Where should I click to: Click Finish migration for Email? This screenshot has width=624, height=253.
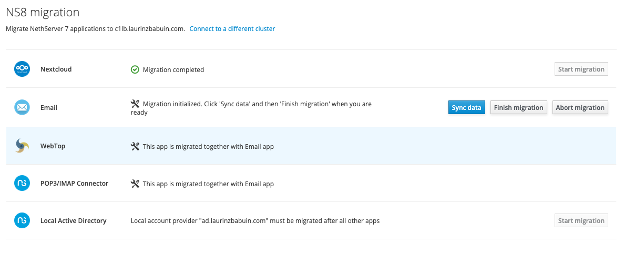[518, 108]
